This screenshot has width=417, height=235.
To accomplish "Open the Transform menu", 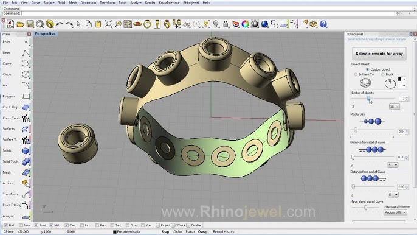I will (108, 2).
